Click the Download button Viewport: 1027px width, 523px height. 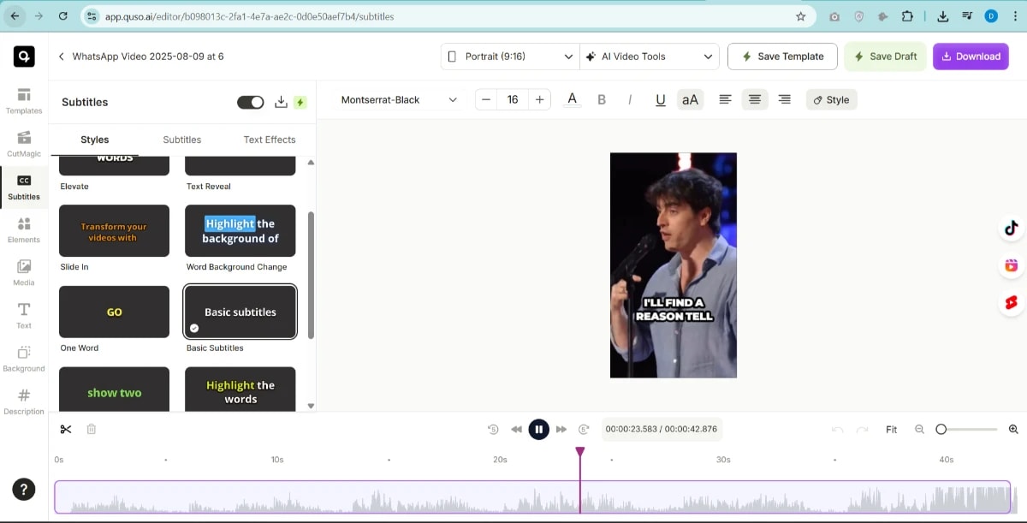pyautogui.click(x=971, y=56)
